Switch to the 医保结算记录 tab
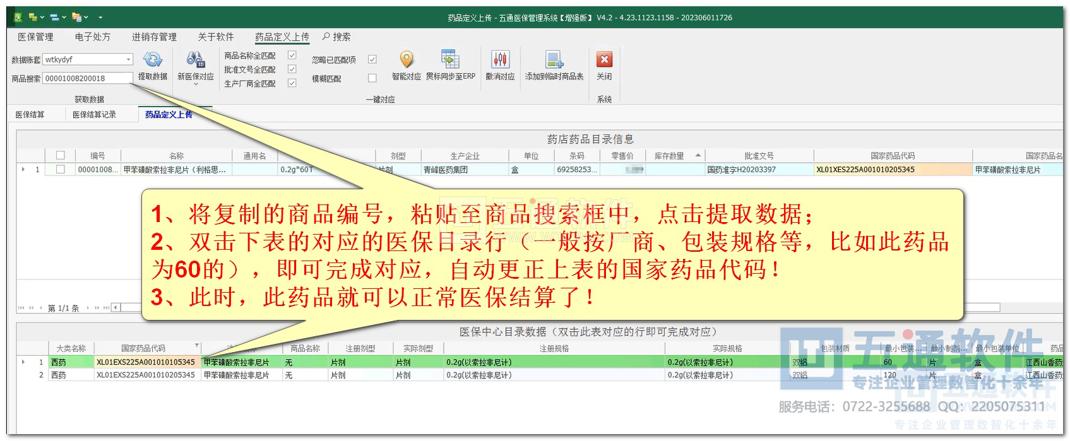 94,114
